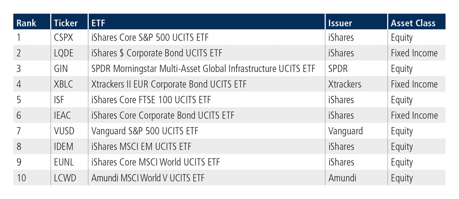Select the Xtrackers issuer cell
This screenshot has height=199, width=459.
point(344,84)
